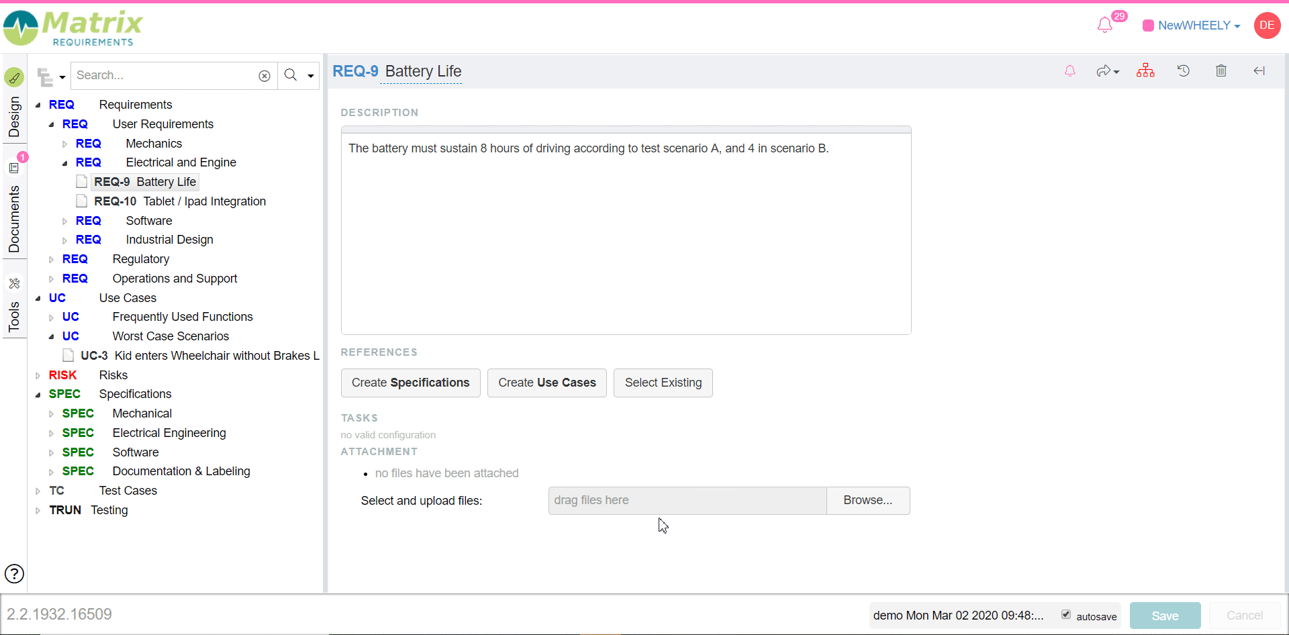Click the drag files here upload area
The image size is (1289, 635).
click(x=686, y=500)
